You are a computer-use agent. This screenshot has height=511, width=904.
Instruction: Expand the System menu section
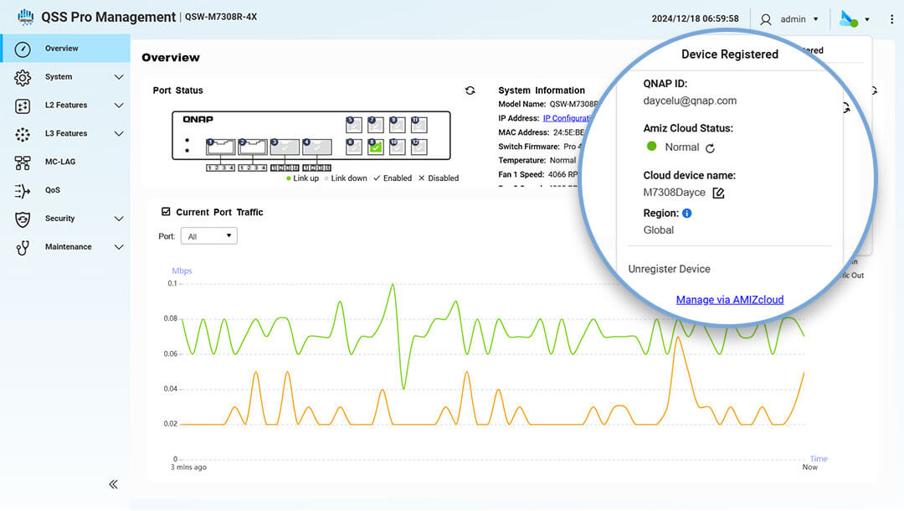tap(67, 77)
